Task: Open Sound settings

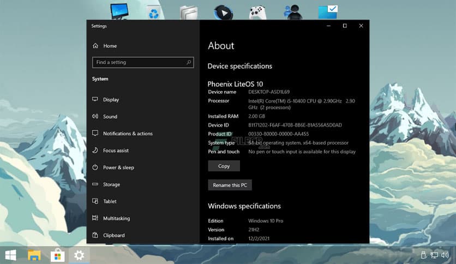Action: point(110,117)
